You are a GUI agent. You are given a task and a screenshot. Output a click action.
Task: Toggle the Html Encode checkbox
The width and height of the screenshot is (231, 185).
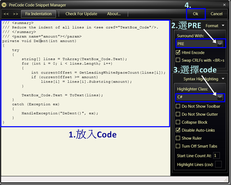[178, 52]
